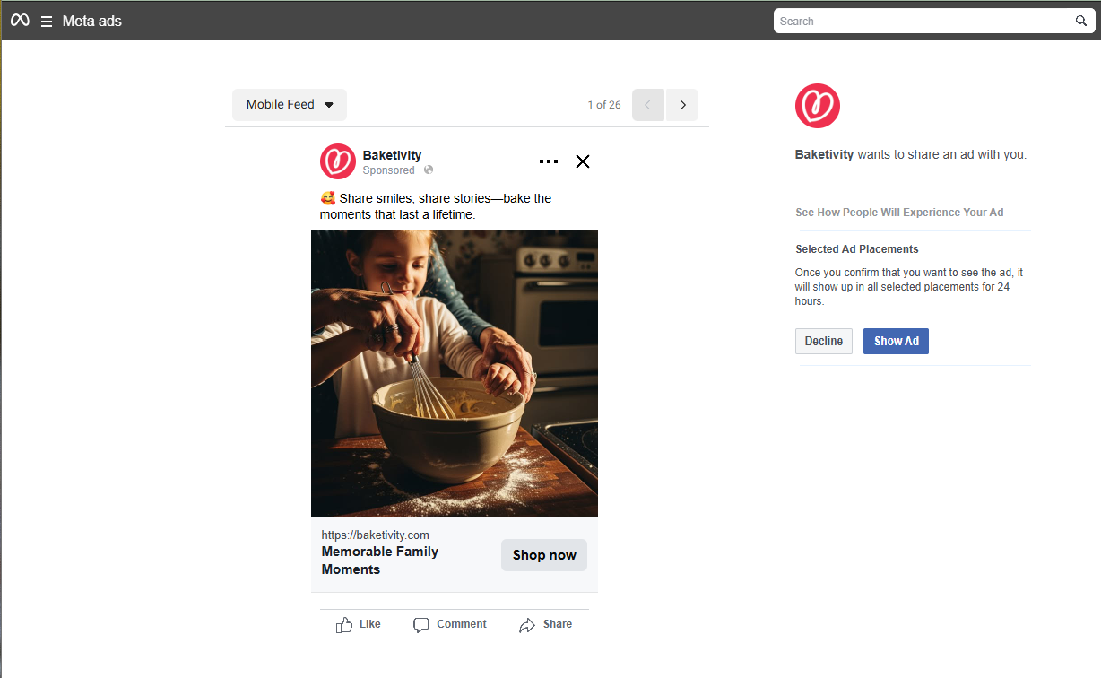The height and width of the screenshot is (678, 1101).
Task: Go to previous ad preview chevron
Action: click(x=648, y=105)
